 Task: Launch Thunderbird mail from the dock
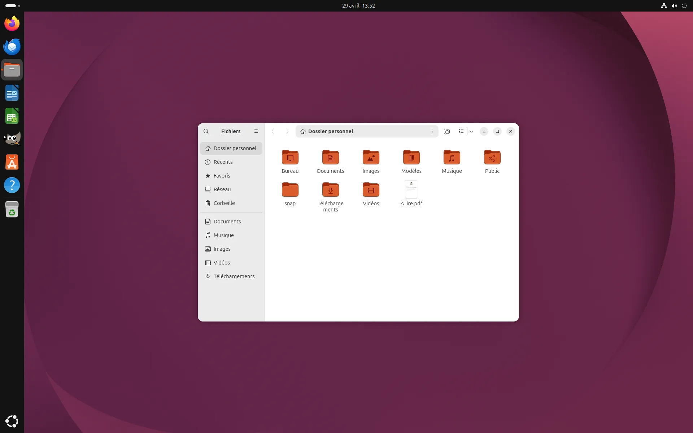coord(12,47)
